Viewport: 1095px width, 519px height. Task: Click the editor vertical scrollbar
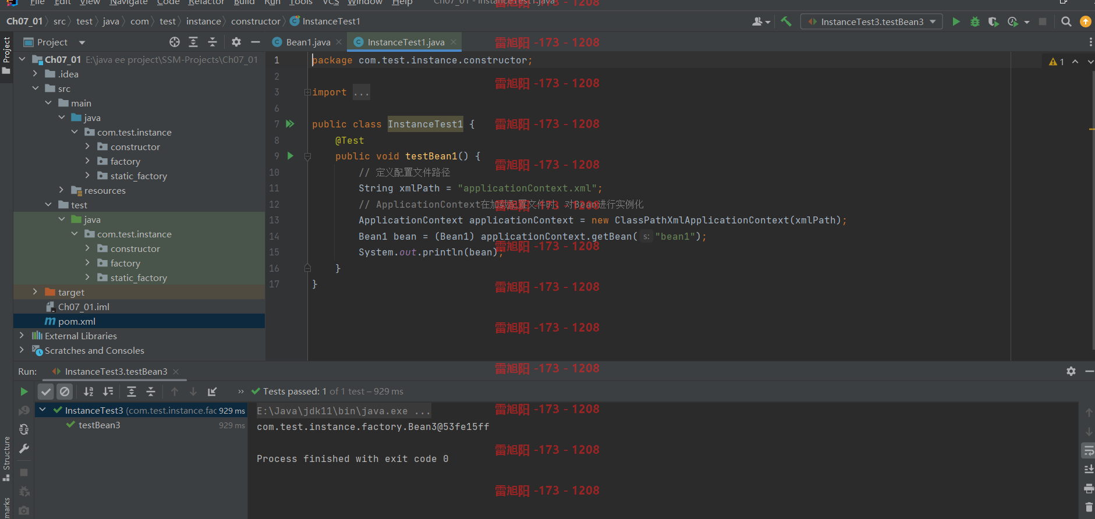pos(1092,209)
